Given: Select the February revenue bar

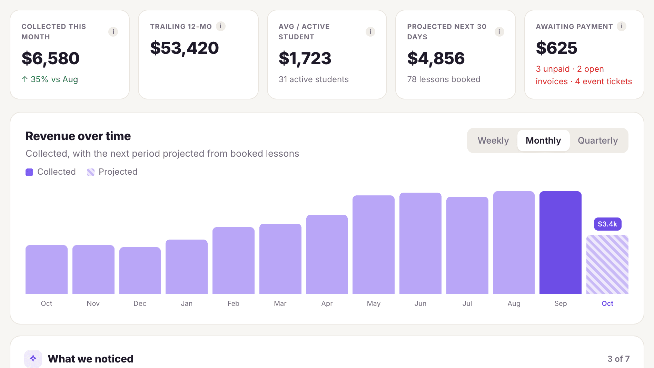Looking at the screenshot, I should coord(234,261).
